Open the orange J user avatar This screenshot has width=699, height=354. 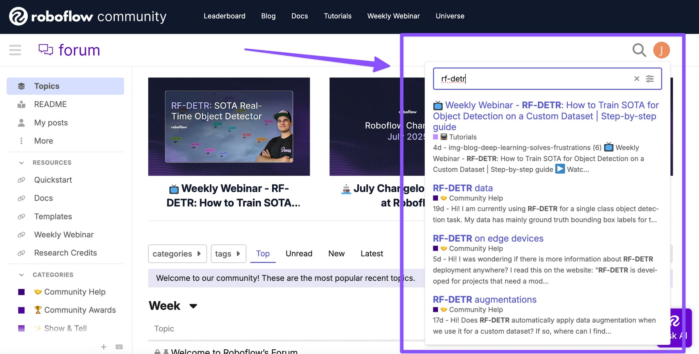coord(662,50)
